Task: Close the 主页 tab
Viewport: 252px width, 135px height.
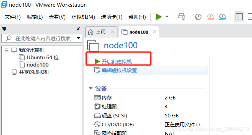Action: pyautogui.click(x=113, y=32)
